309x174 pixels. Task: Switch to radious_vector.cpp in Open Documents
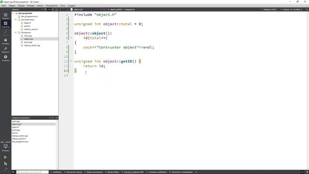20,136
